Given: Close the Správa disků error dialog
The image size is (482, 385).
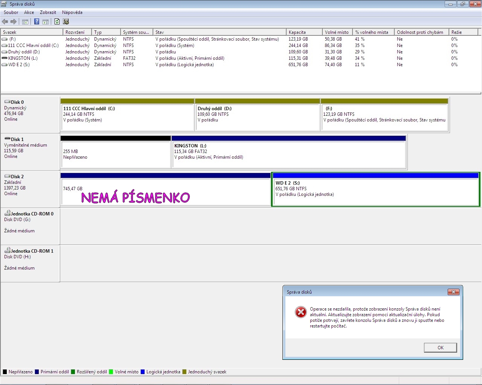Looking at the screenshot, I should 453,292.
